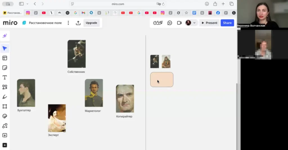Open board options three-dot menu
This screenshot has width=288, height=150.
click(68, 23)
